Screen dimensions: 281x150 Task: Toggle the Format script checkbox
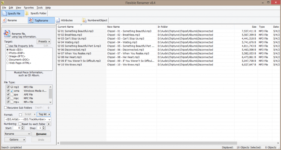[20, 115]
